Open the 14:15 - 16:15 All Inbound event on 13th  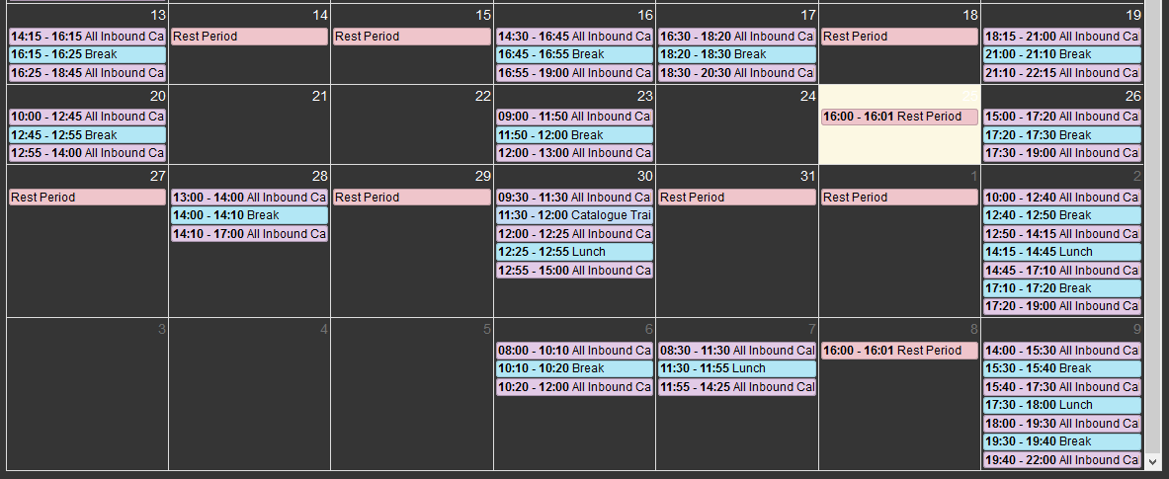click(87, 37)
